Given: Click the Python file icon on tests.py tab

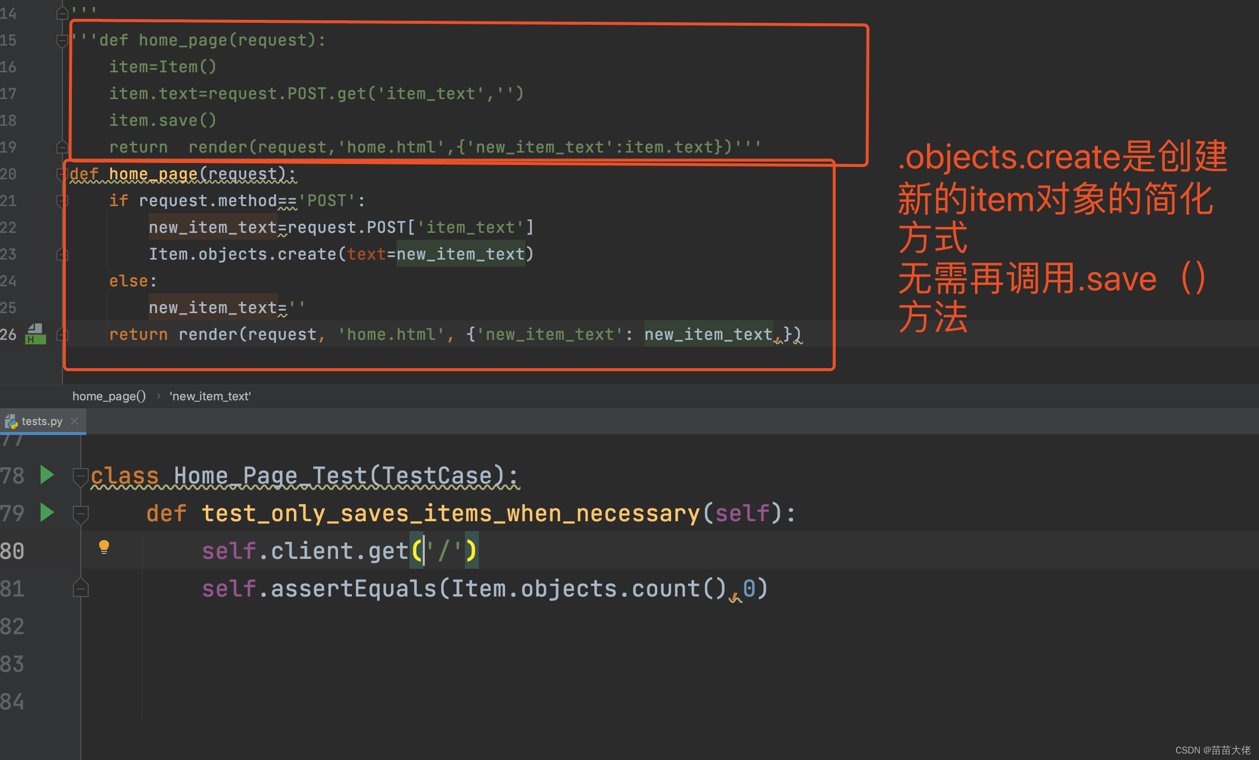Looking at the screenshot, I should point(11,422).
